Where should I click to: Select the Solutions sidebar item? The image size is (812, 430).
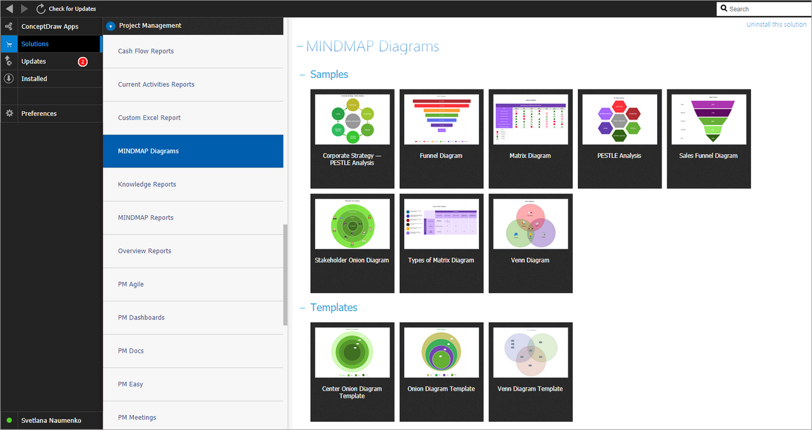[51, 44]
